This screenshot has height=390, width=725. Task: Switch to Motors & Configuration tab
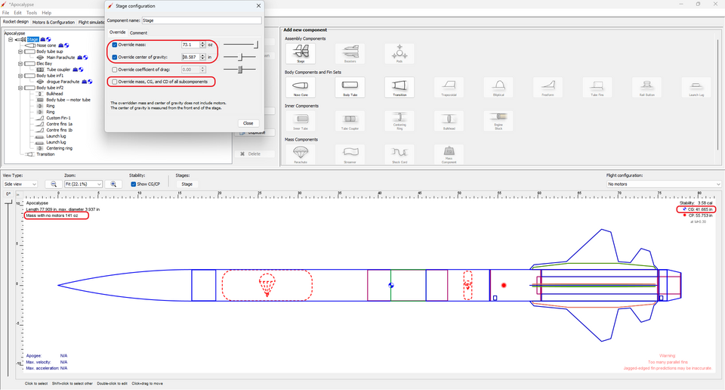pyautogui.click(x=53, y=22)
